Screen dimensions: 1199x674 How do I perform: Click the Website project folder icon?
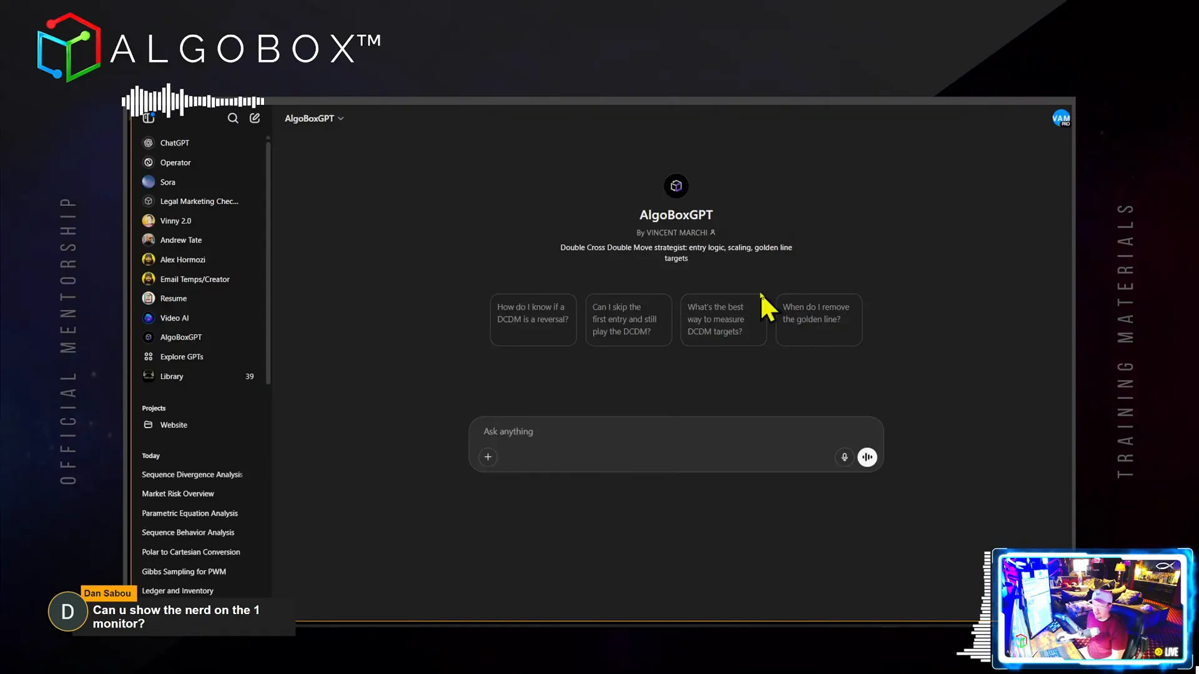coord(148,424)
